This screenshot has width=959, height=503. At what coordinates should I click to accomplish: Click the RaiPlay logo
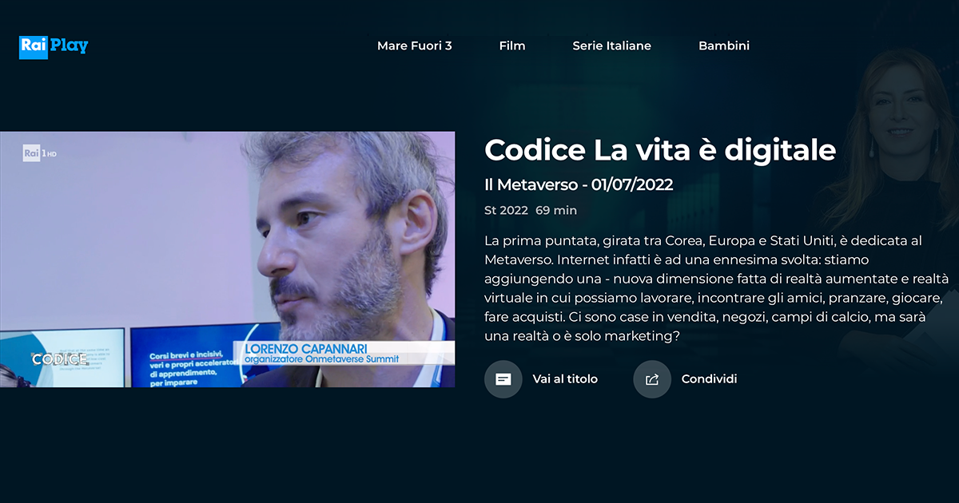pos(54,46)
